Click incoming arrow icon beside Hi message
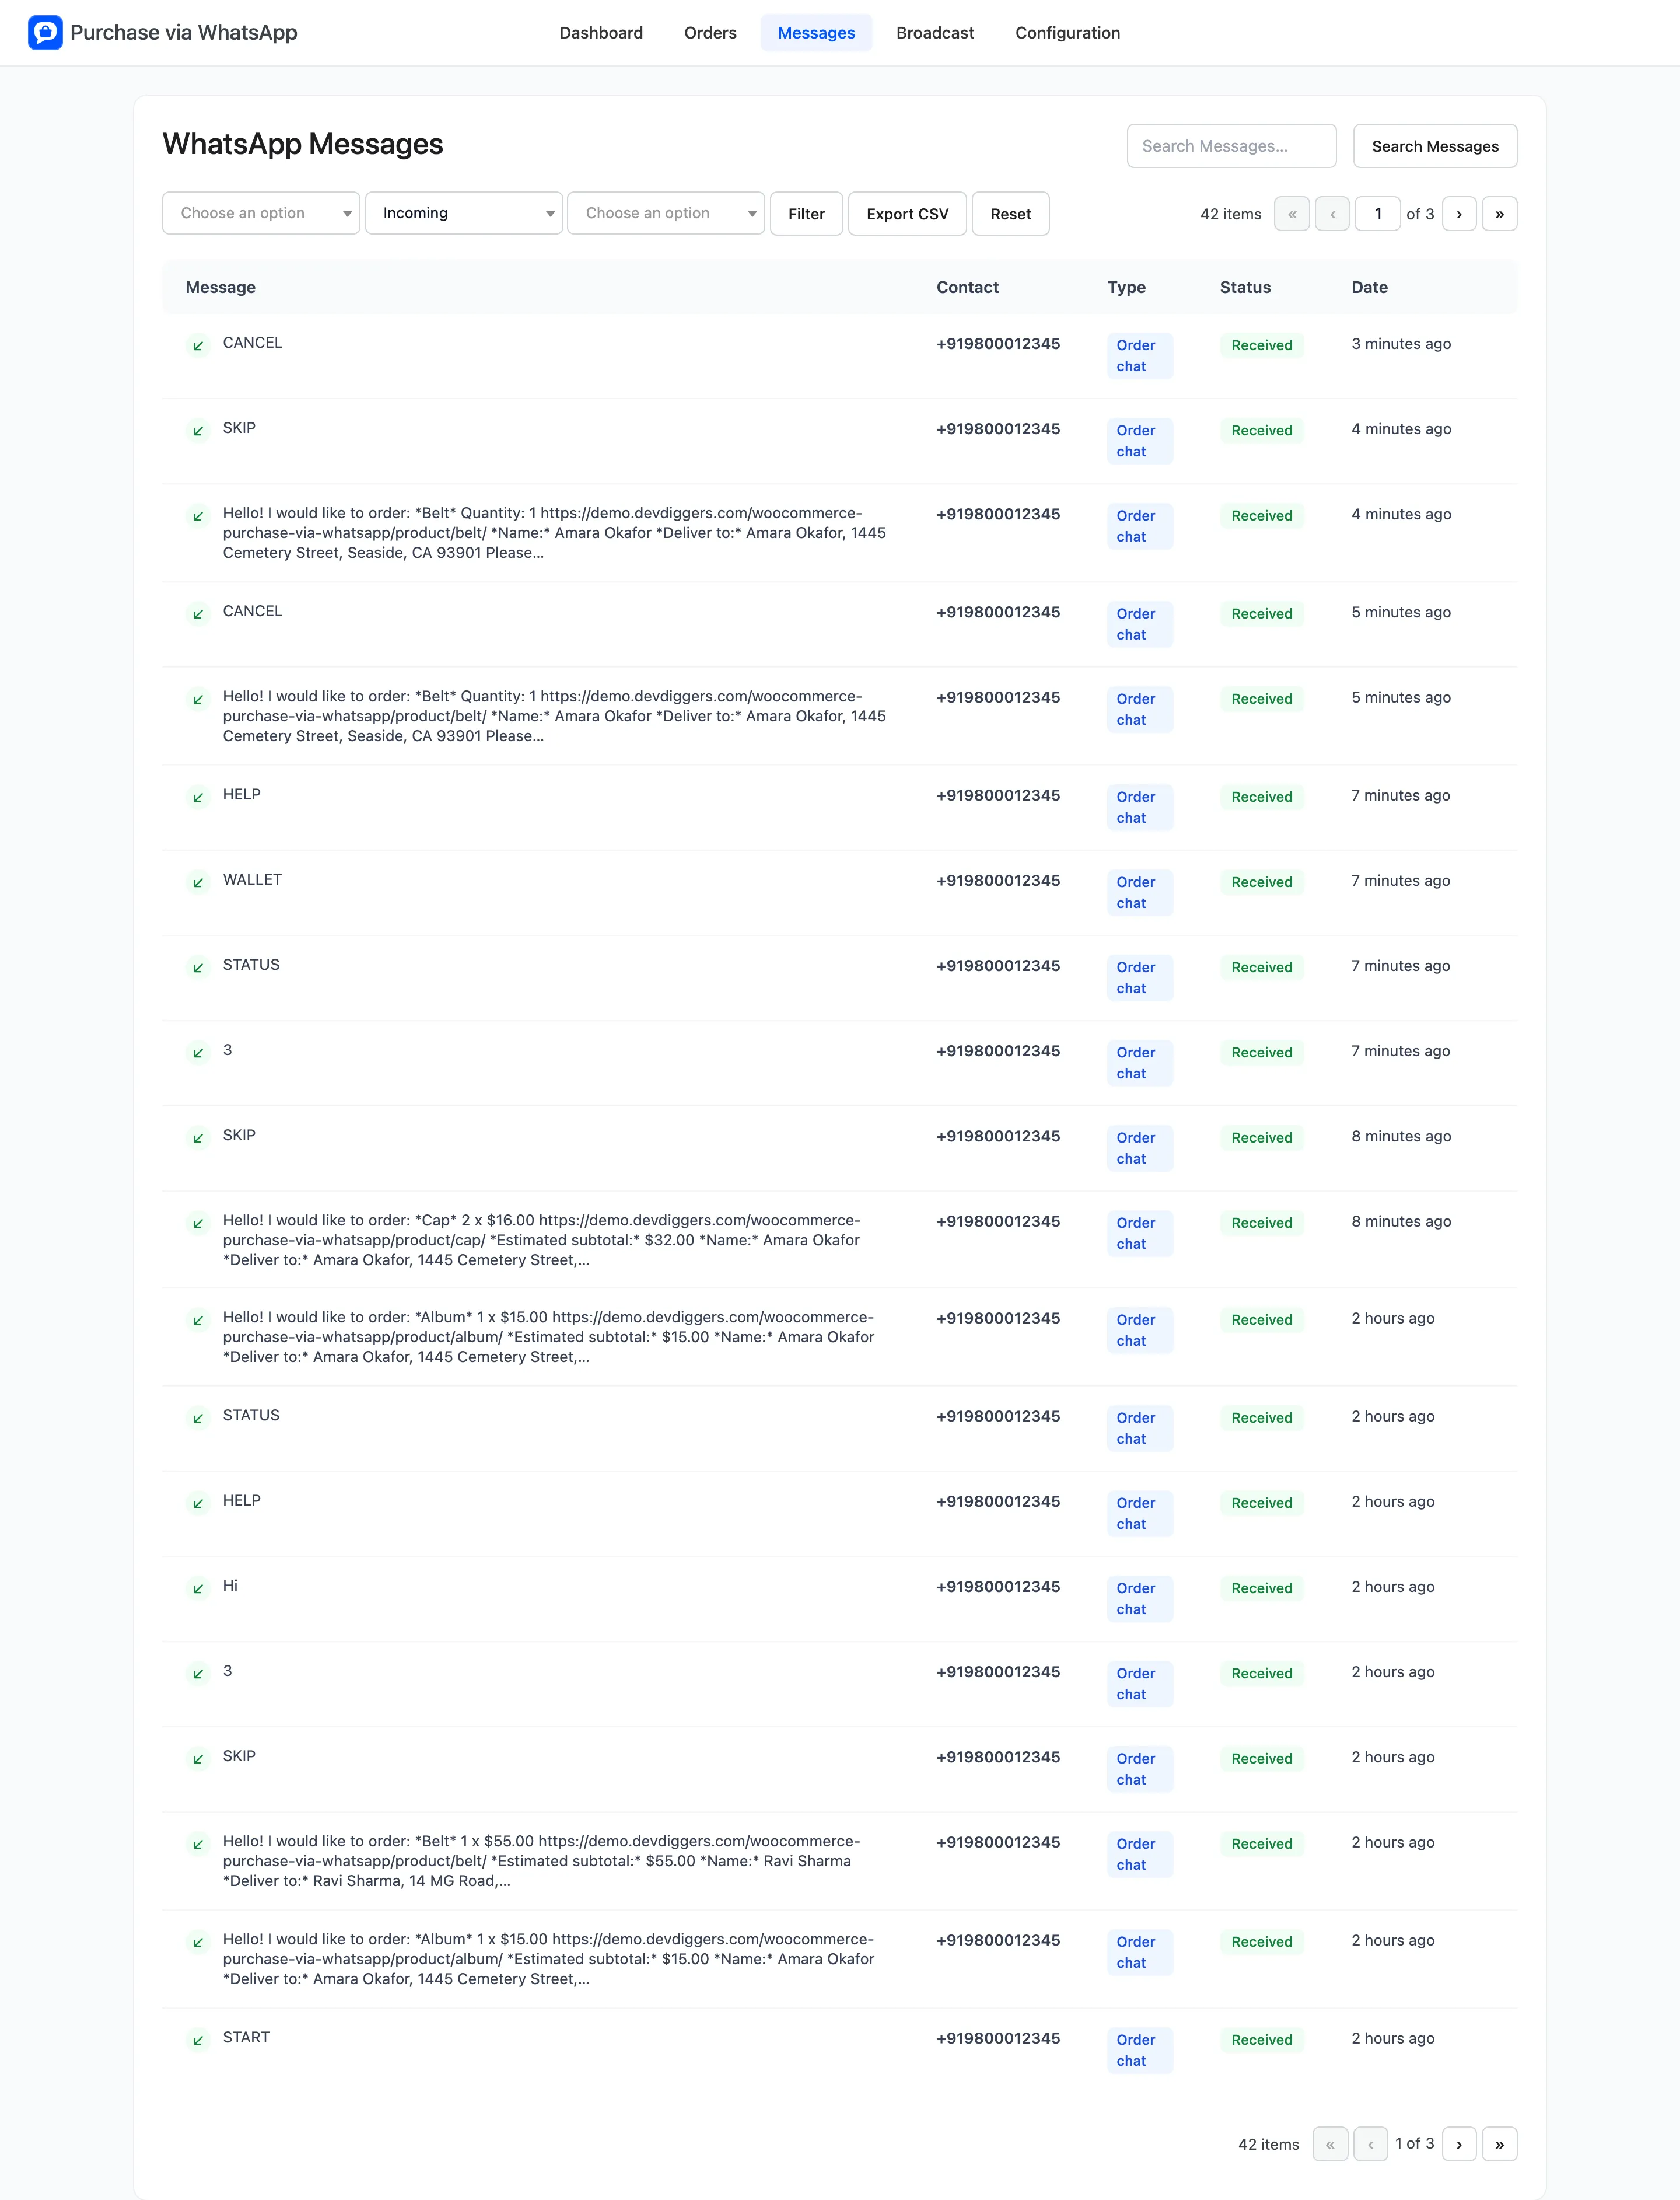 (198, 1588)
